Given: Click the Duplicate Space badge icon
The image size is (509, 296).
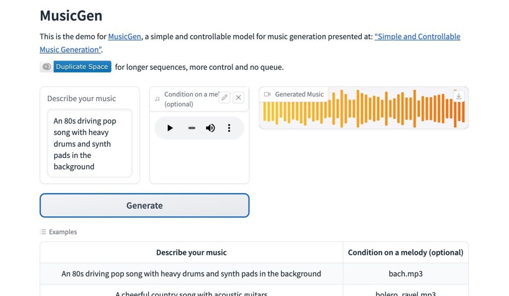Looking at the screenshot, I should click(x=47, y=67).
